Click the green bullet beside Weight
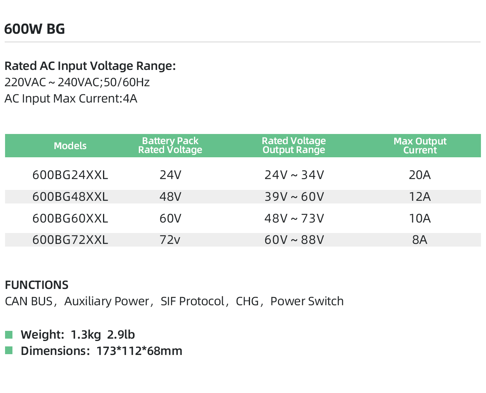 pos(9,335)
